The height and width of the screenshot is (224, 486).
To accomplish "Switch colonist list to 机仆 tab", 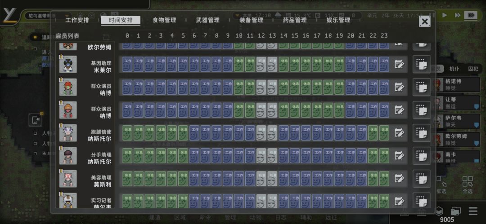I will (x=454, y=69).
